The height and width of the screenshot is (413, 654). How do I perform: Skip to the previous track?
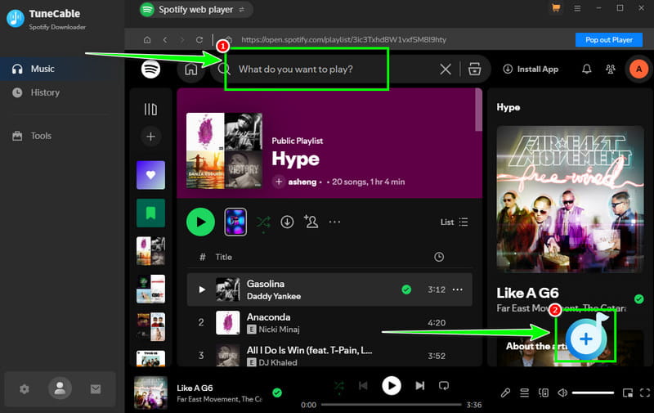363,386
